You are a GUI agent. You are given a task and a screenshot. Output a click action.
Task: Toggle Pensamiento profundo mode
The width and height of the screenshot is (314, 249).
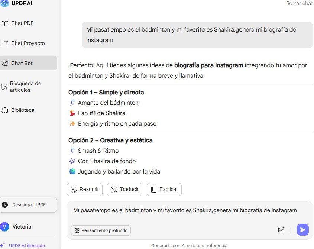coord(101,230)
